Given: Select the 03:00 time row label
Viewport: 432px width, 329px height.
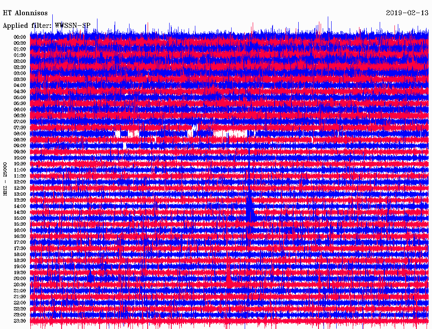Looking at the screenshot, I should pyautogui.click(x=20, y=73).
